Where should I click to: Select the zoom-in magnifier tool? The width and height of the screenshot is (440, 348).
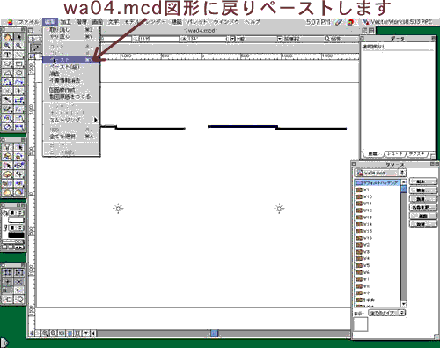pos(8,46)
